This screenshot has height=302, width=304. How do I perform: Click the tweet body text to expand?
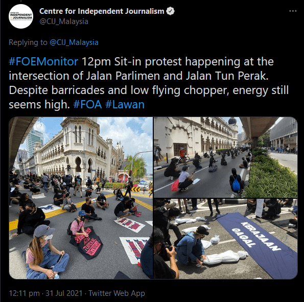pos(149,83)
